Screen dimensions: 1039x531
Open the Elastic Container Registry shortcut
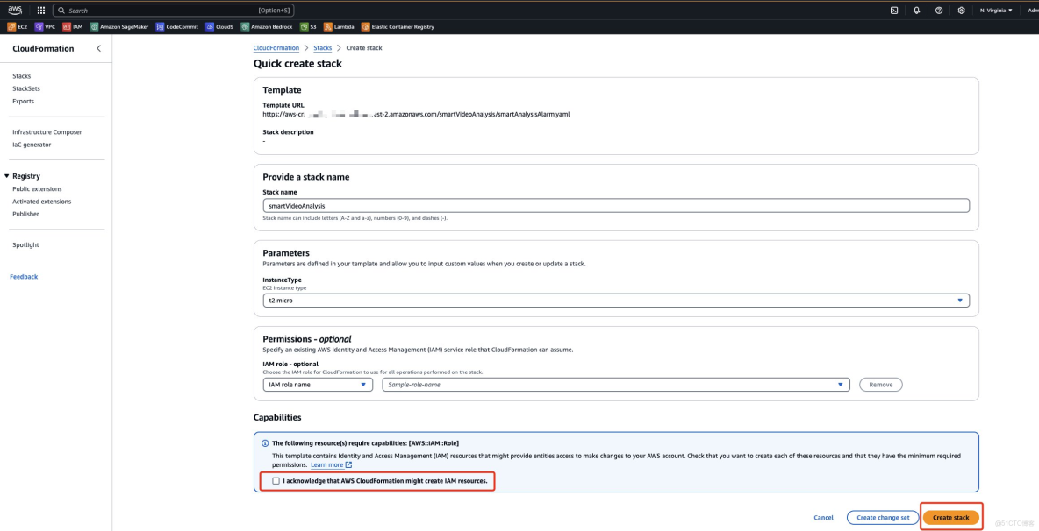pyautogui.click(x=398, y=27)
